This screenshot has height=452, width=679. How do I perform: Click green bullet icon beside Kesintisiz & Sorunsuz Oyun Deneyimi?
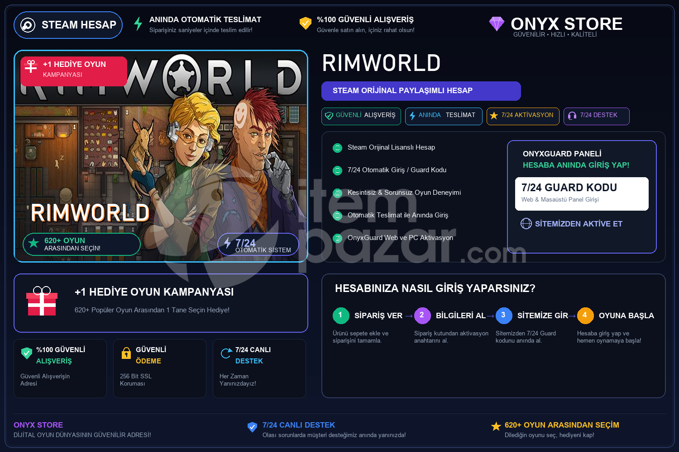[x=337, y=193]
